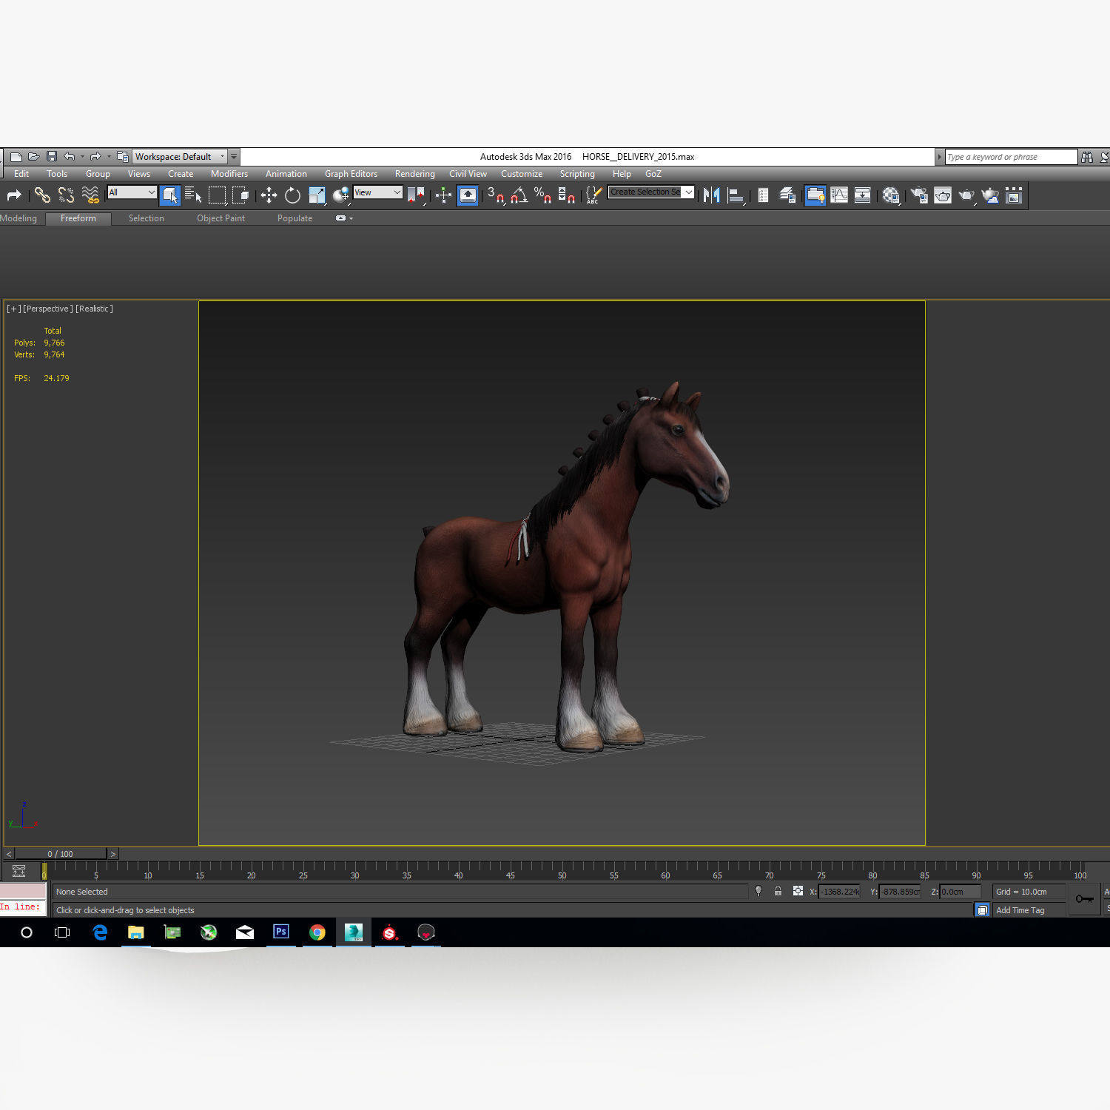This screenshot has height=1110, width=1110.
Task: Open the Material Editor icon
Action: pyautogui.click(x=891, y=195)
